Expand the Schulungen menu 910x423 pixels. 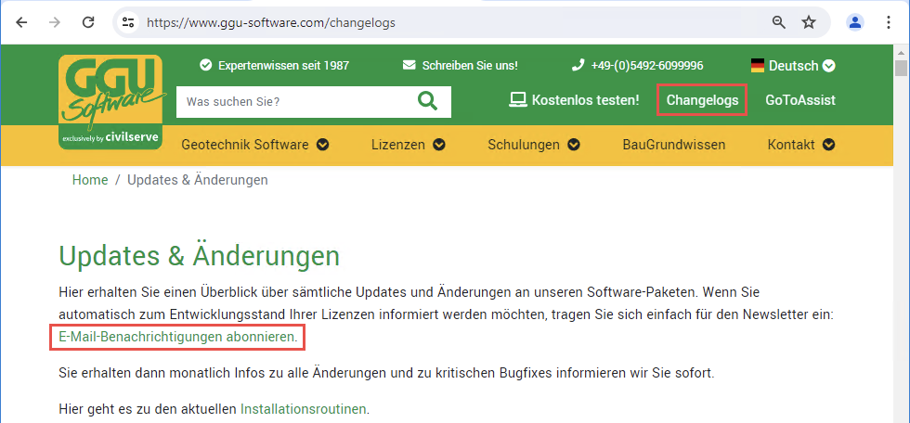coord(533,145)
